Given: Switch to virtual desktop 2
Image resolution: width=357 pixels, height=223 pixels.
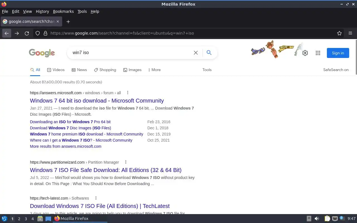Looking at the screenshot, I should (19, 219).
